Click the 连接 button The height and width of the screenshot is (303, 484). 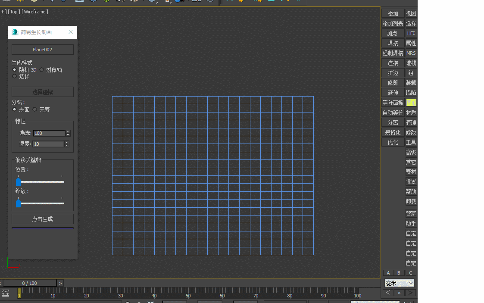[x=393, y=63]
